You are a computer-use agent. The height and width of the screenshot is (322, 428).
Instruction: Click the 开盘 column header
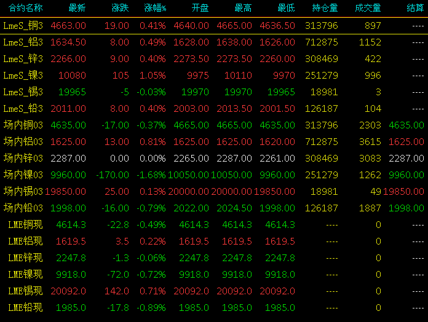point(200,8)
